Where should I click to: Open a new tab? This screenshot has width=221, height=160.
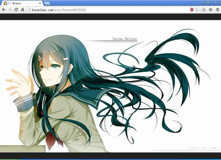click(x=47, y=3)
